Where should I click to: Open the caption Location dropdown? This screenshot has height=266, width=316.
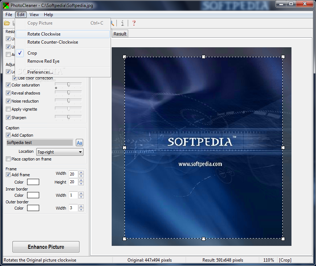pyautogui.click(x=60, y=152)
